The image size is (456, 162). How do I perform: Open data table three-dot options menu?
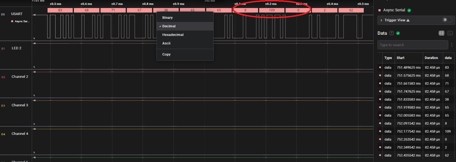(x=452, y=45)
